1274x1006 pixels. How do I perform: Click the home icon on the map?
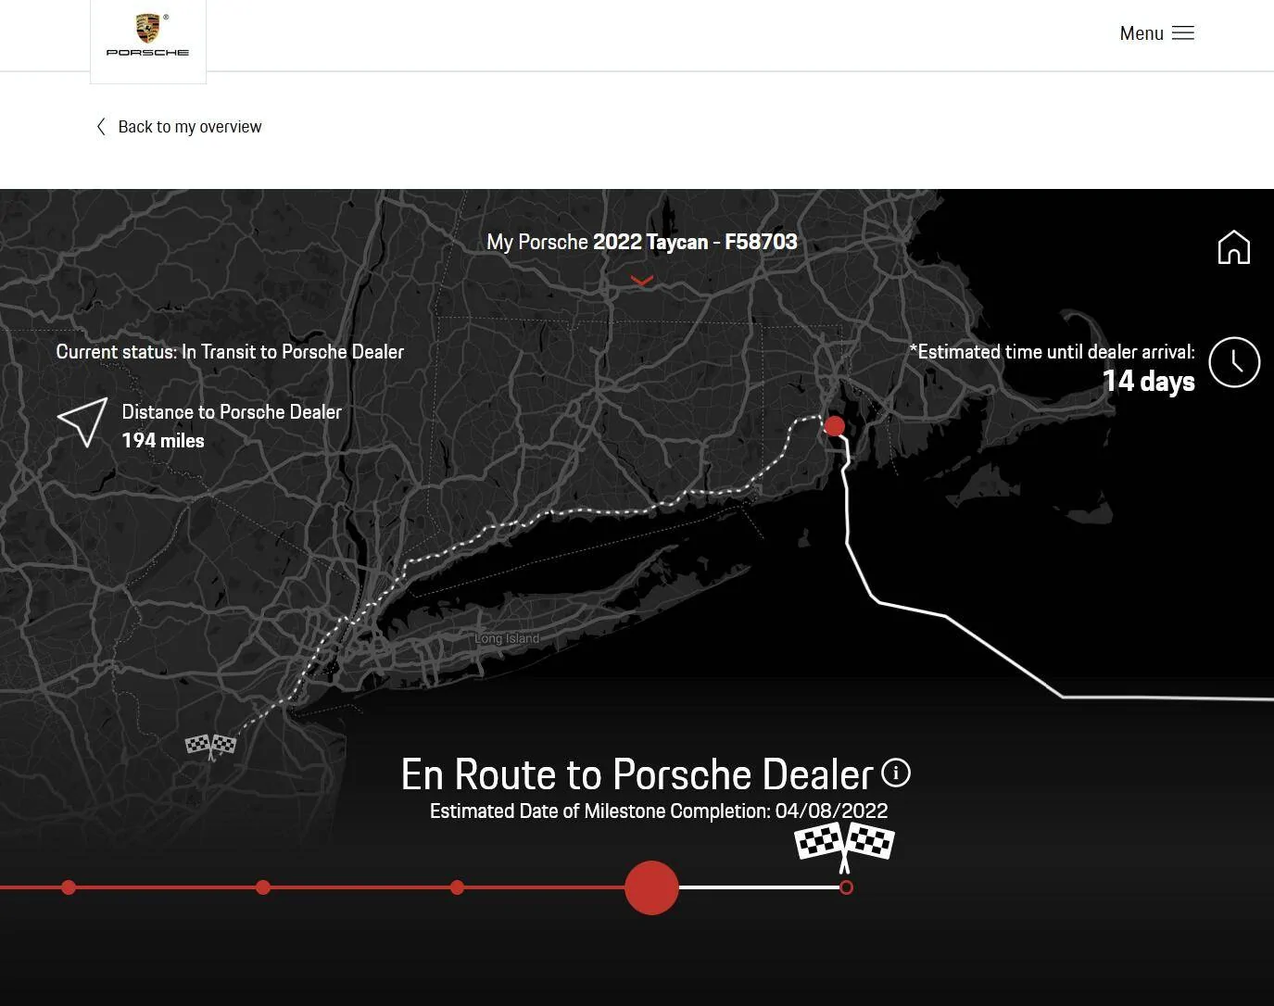1233,247
